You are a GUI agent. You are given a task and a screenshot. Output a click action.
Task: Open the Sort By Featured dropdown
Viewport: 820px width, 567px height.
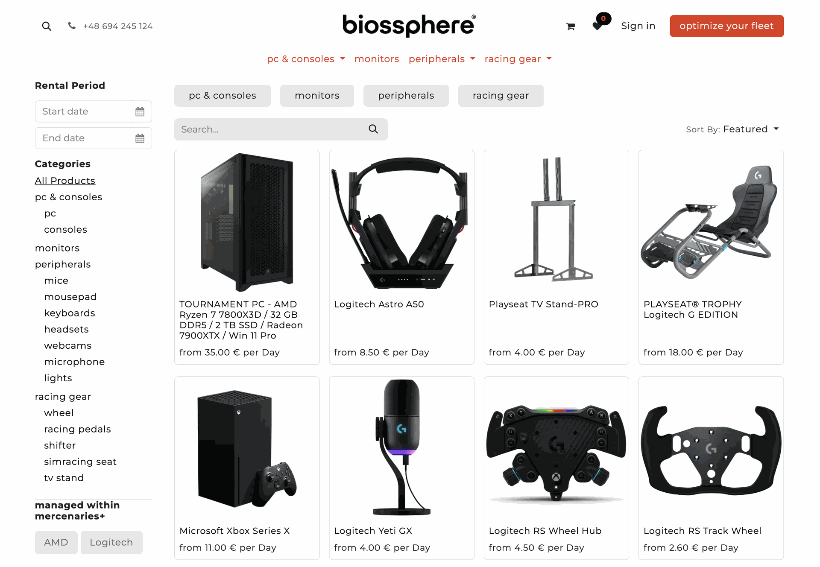coord(732,129)
